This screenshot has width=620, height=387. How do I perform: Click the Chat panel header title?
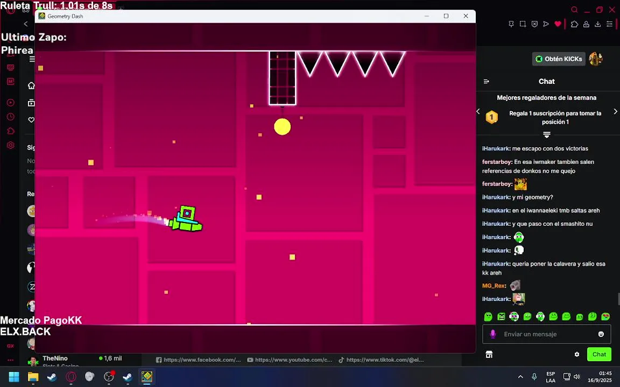click(x=546, y=81)
